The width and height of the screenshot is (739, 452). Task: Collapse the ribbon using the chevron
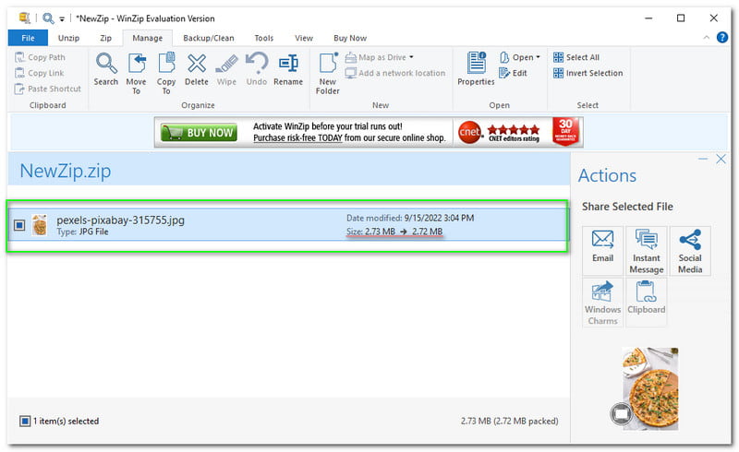pos(708,38)
